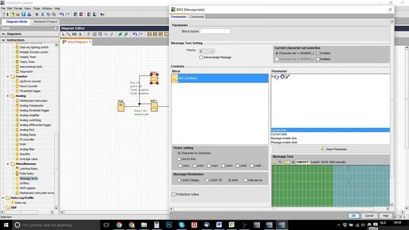Select LOGO! Display message destination

tap(179, 180)
